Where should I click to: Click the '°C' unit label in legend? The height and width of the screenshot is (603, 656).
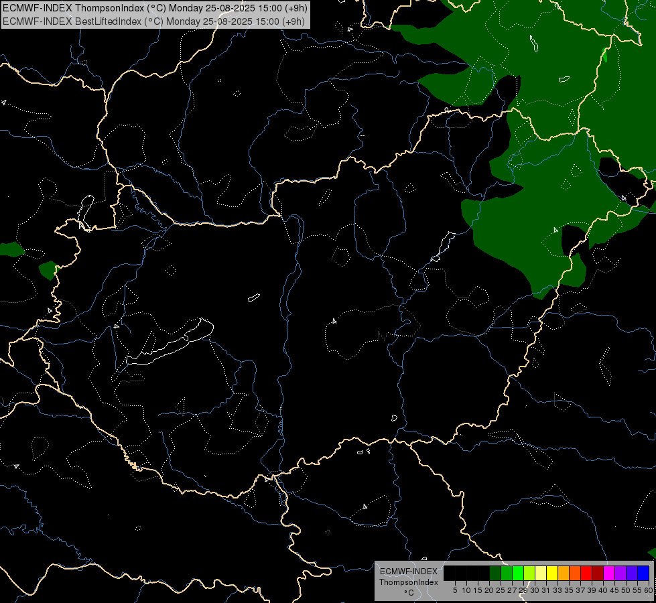[x=409, y=593]
